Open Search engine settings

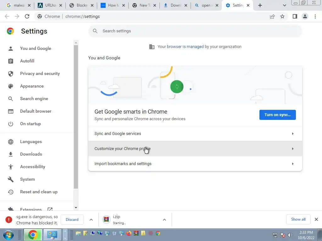click(x=34, y=99)
